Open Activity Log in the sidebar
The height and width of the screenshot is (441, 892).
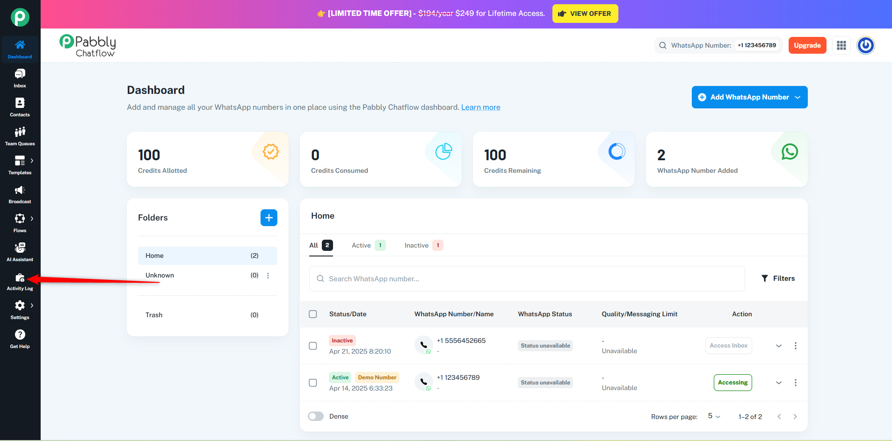point(20,281)
